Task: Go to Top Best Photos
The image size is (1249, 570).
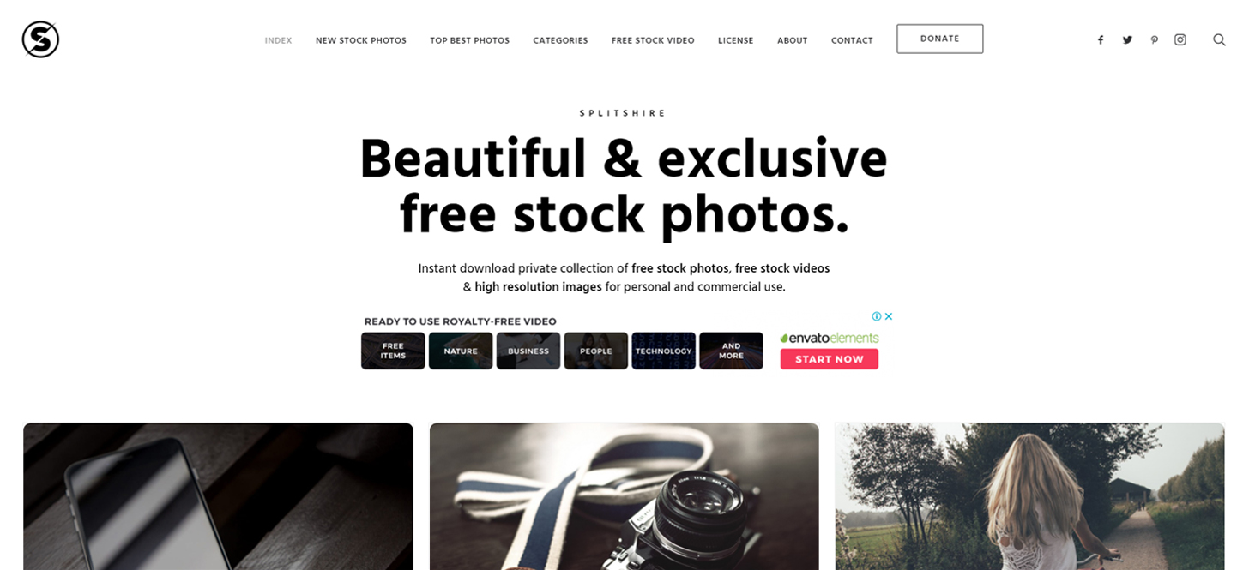Action: tap(470, 40)
